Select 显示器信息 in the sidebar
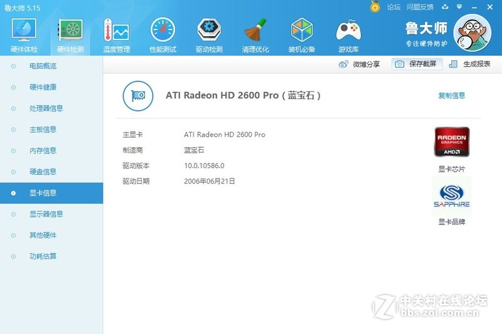The image size is (502, 334). (51, 214)
